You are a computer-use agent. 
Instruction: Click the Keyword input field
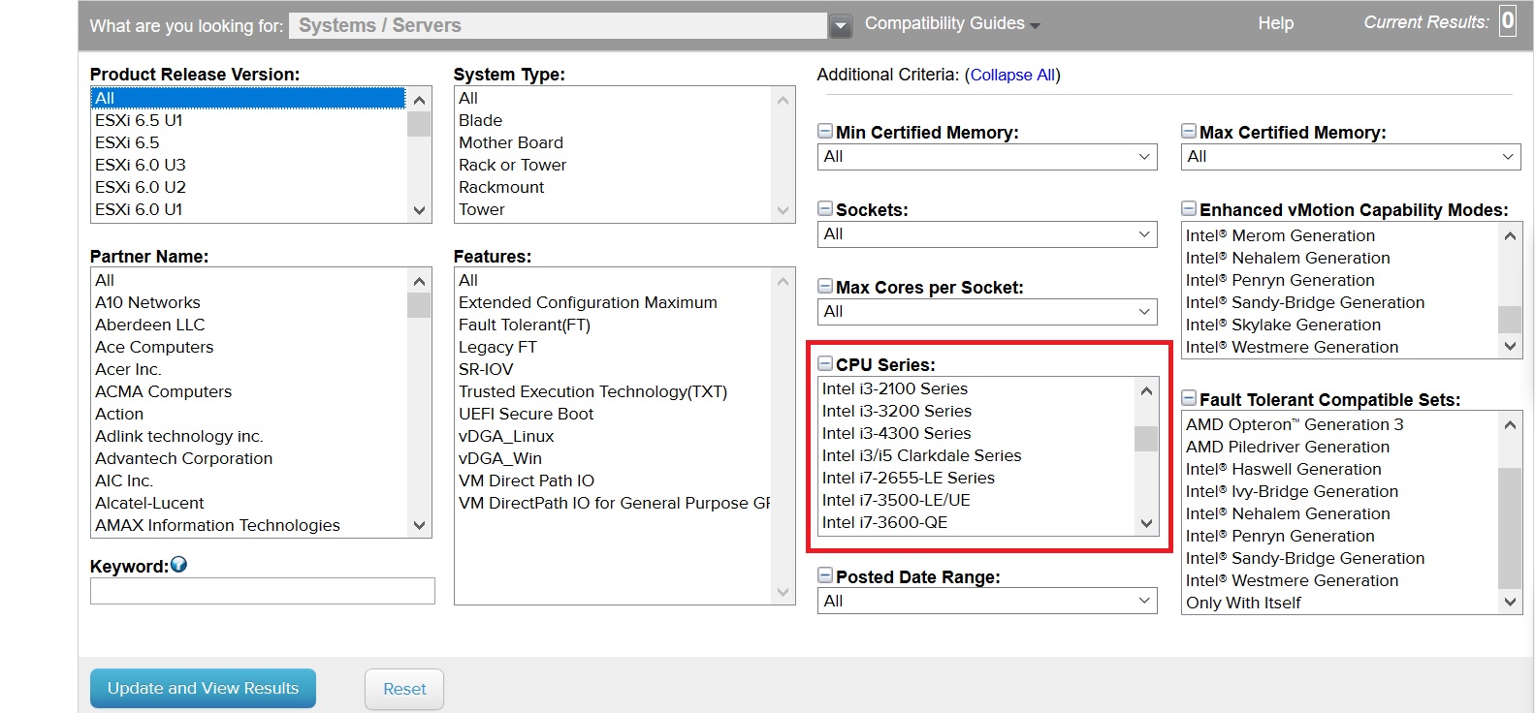(263, 591)
